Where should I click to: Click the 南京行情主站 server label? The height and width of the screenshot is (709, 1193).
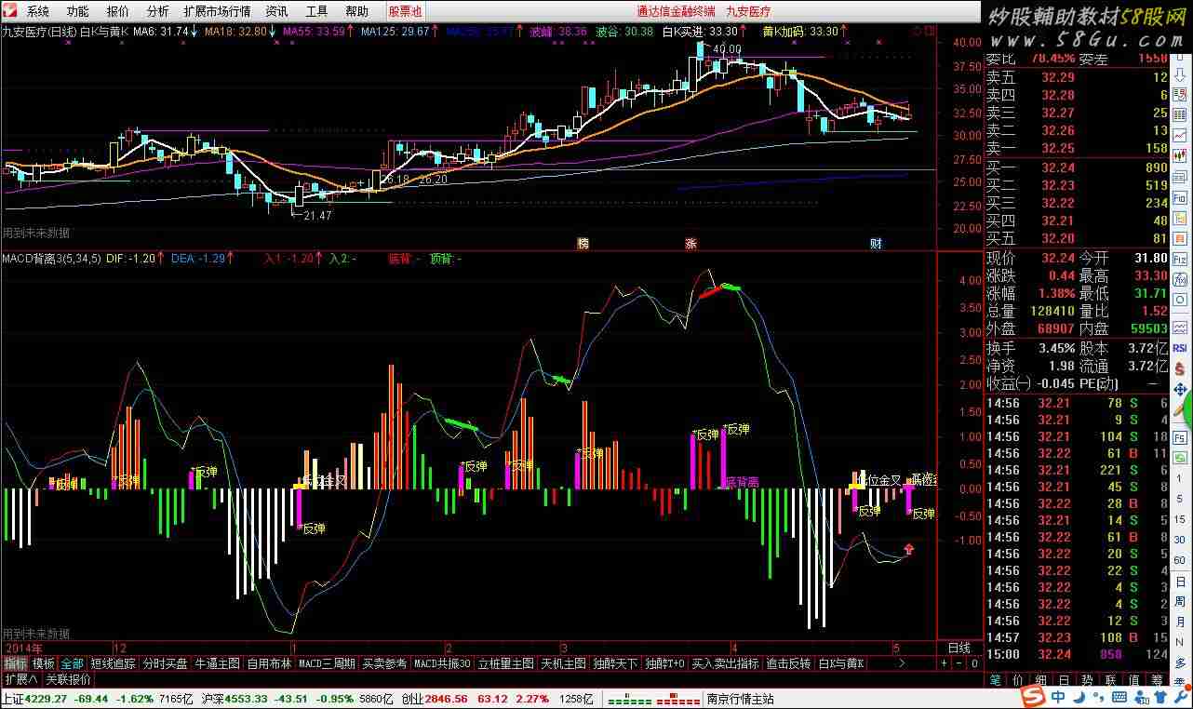pyautogui.click(x=740, y=699)
